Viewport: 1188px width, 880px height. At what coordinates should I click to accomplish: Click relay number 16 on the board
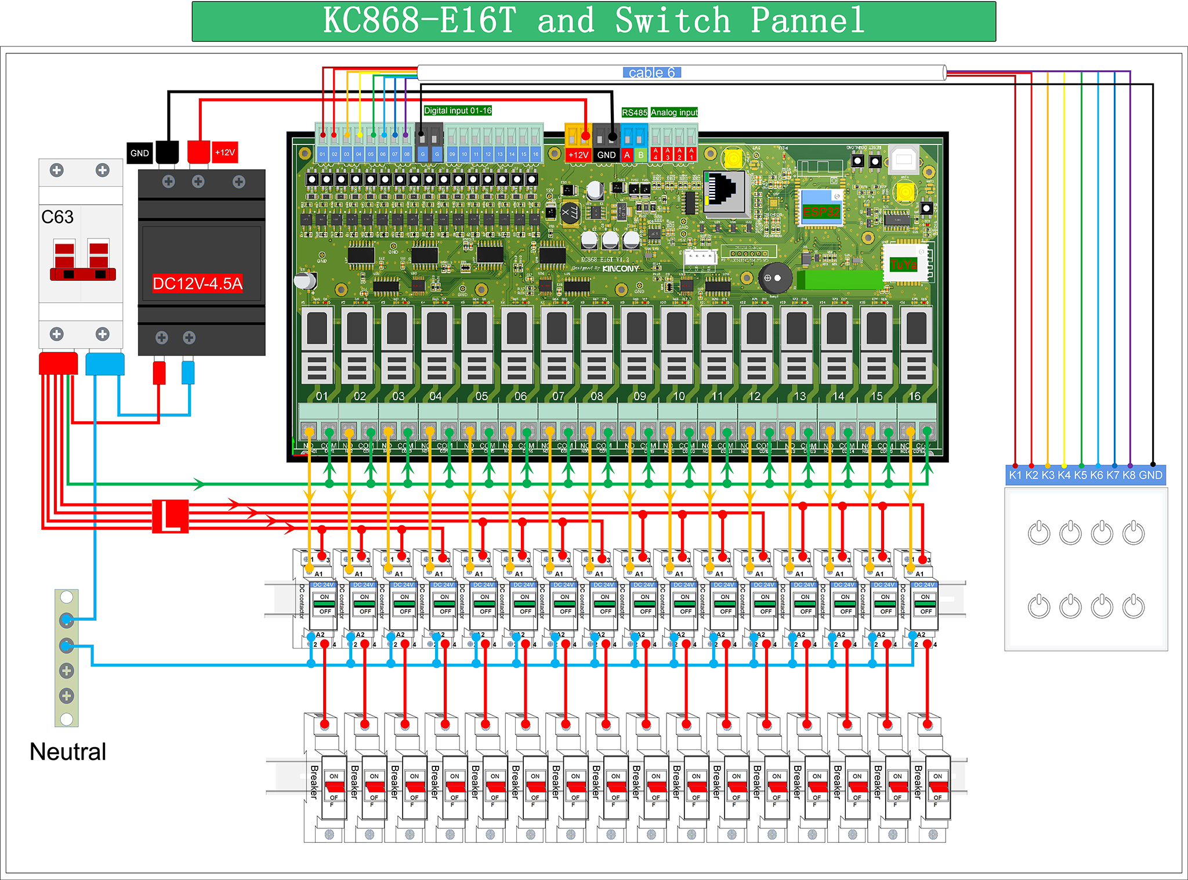point(917,345)
